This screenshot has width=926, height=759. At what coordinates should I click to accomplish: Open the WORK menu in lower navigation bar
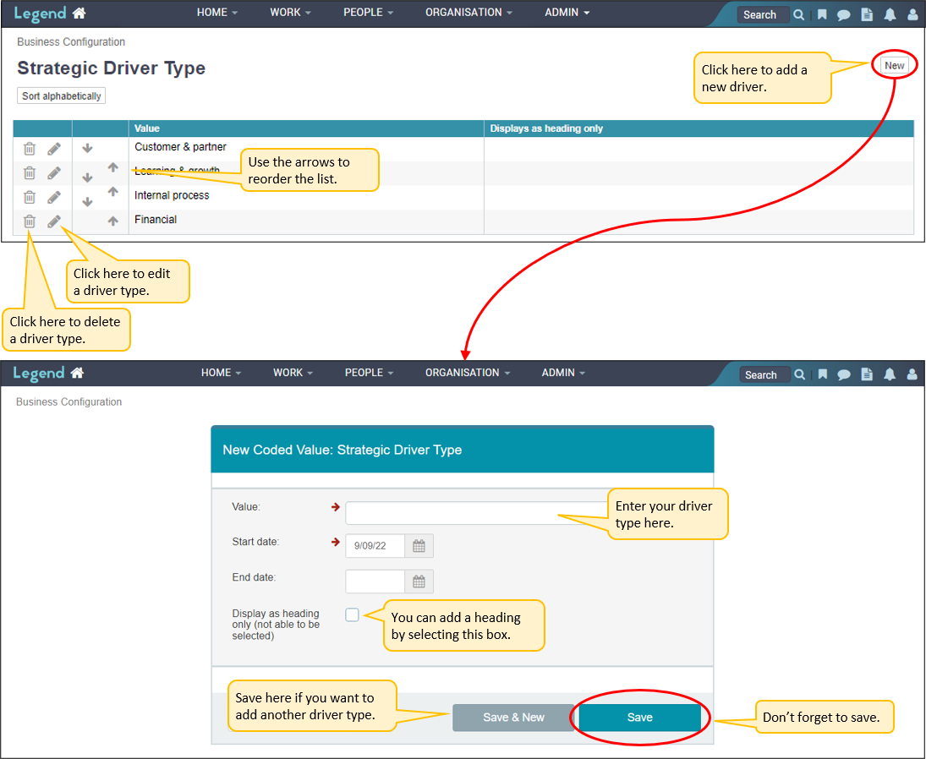[x=293, y=373]
